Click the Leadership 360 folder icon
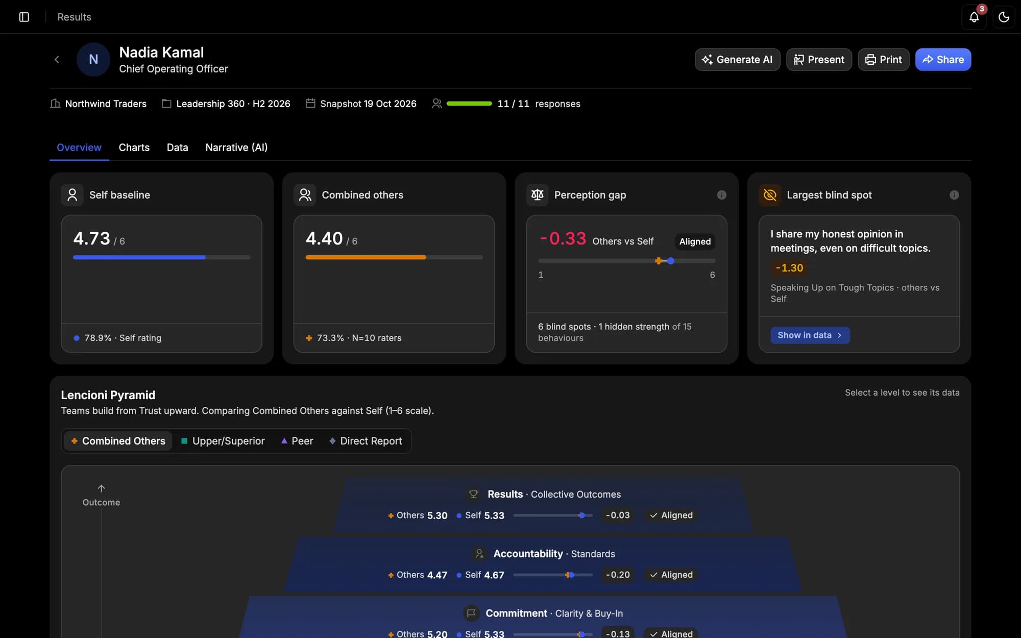This screenshot has height=638, width=1021. tap(166, 104)
